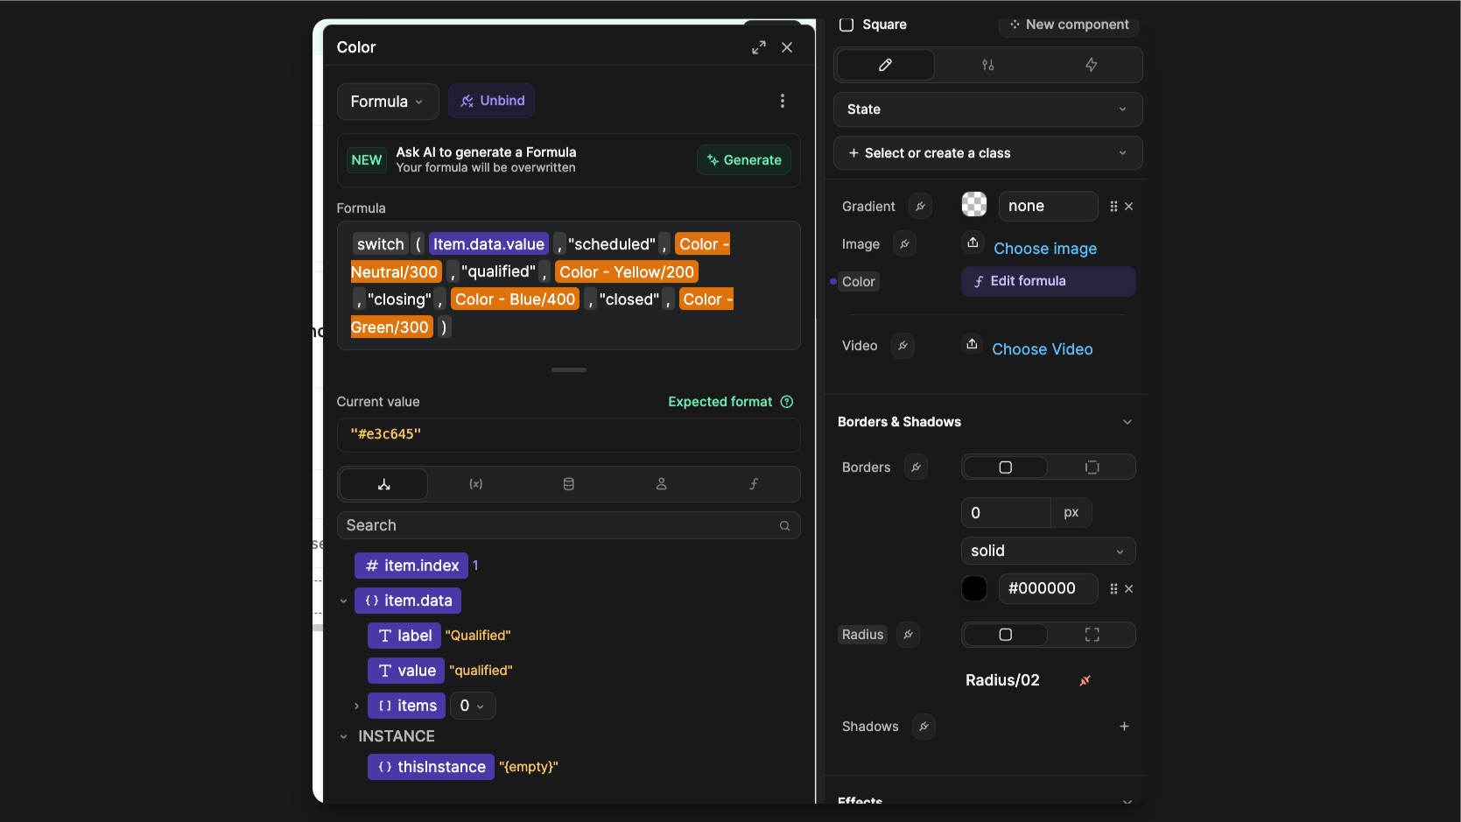Screen dimensions: 1461x822
Task: Switch to the variables tab
Action: (475, 484)
